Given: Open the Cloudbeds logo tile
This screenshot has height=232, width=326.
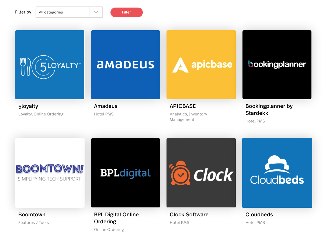Looking at the screenshot, I should 277,173.
